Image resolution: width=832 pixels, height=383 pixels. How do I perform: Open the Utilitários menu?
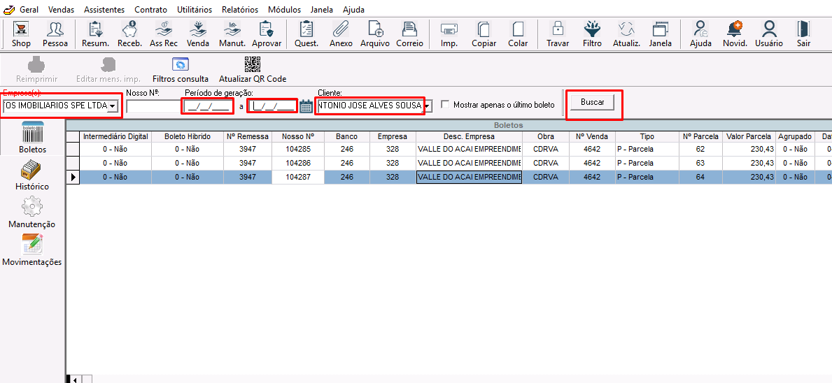(x=194, y=10)
